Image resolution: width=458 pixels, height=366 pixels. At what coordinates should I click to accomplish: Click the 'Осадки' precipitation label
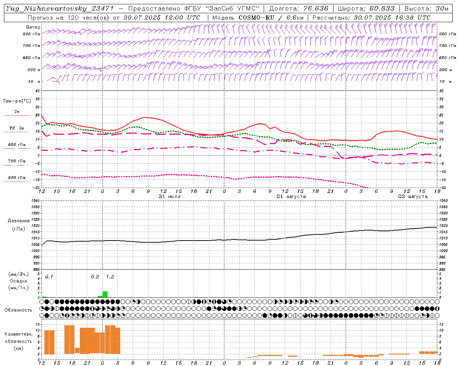click(18, 281)
